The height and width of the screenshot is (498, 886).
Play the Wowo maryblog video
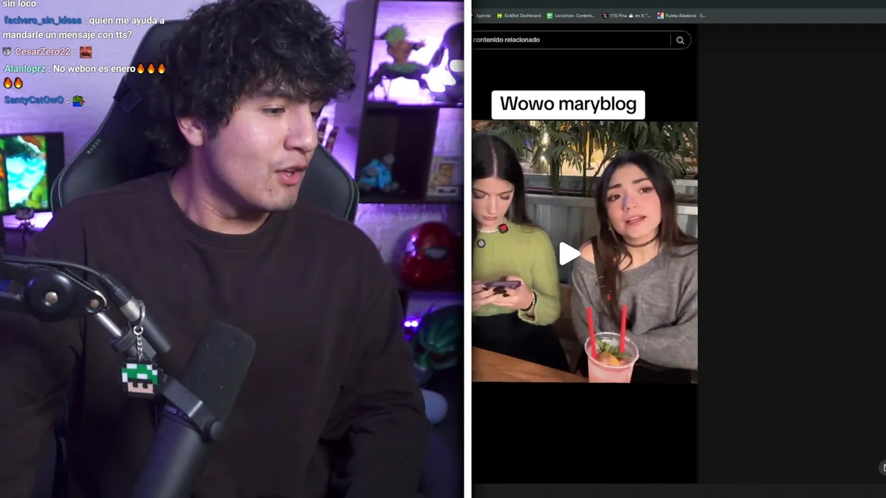[569, 254]
